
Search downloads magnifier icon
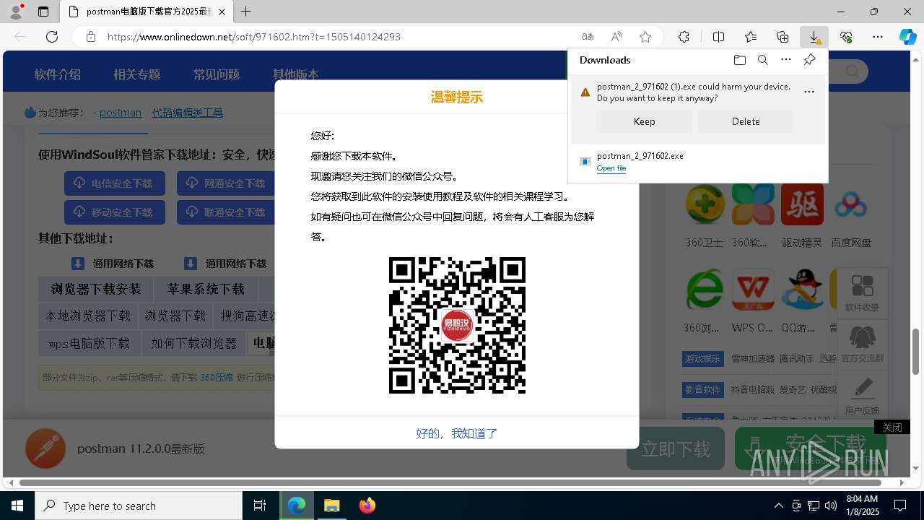(762, 60)
